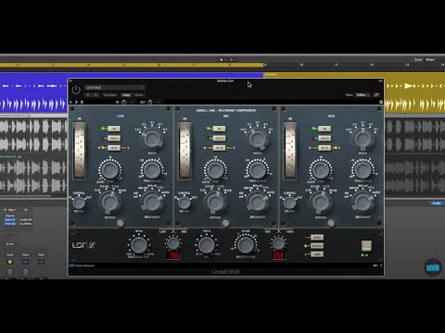This screenshot has width=445, height=333.
Task: Click the HIGH band THRESHOLD knob
Action: coord(362,170)
